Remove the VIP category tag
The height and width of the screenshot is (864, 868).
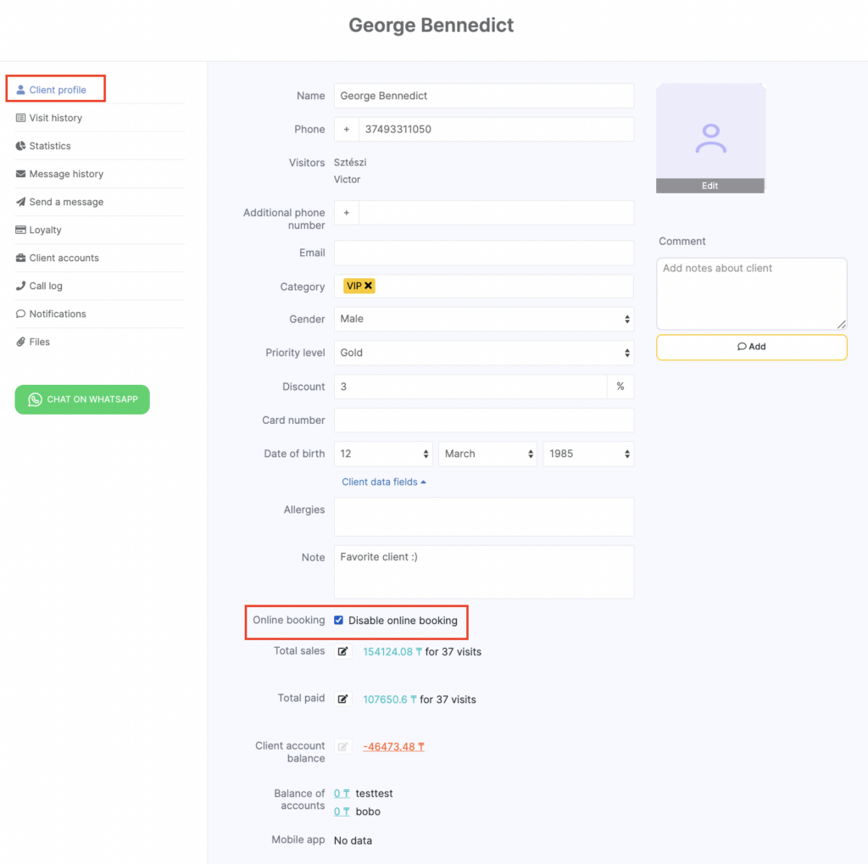369,287
